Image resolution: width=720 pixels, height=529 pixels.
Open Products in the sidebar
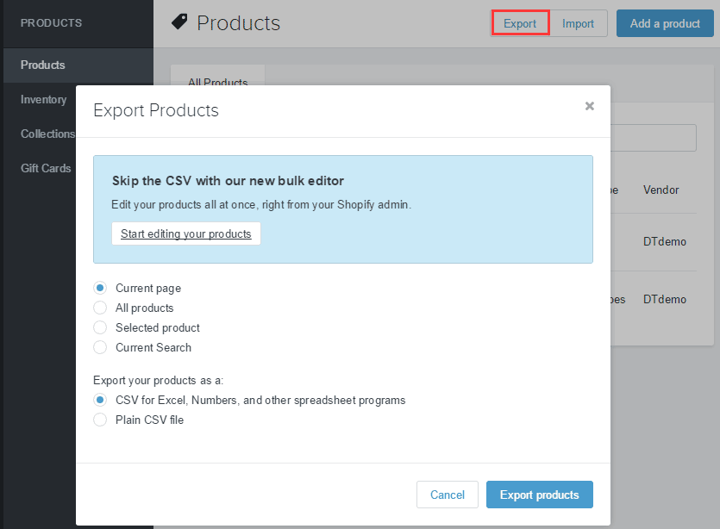43,65
